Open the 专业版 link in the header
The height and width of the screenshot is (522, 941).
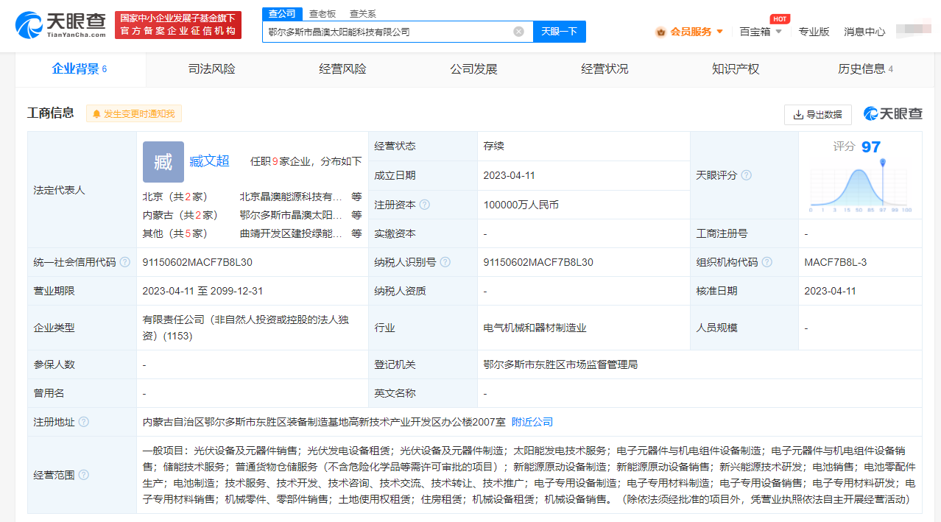coord(814,32)
